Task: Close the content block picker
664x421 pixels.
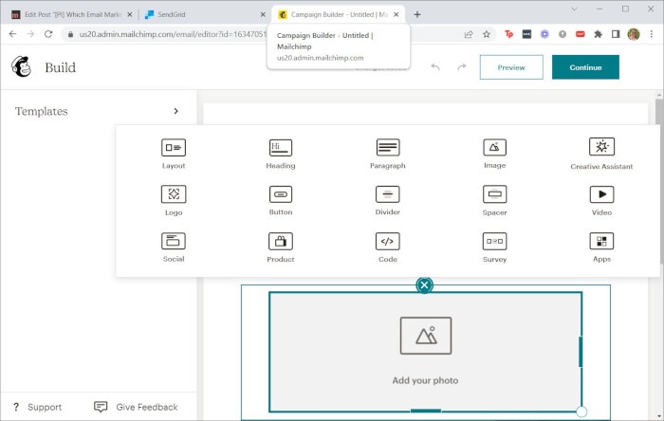Action: (x=424, y=285)
